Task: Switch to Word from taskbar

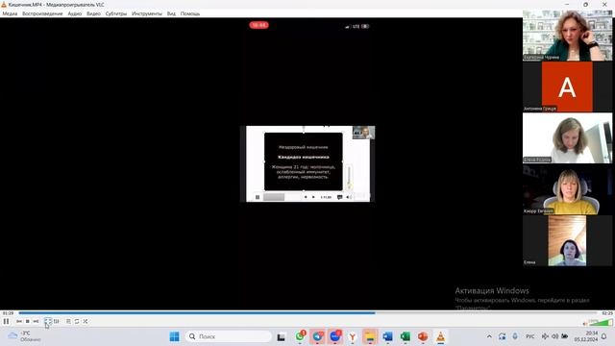Action: point(387,336)
